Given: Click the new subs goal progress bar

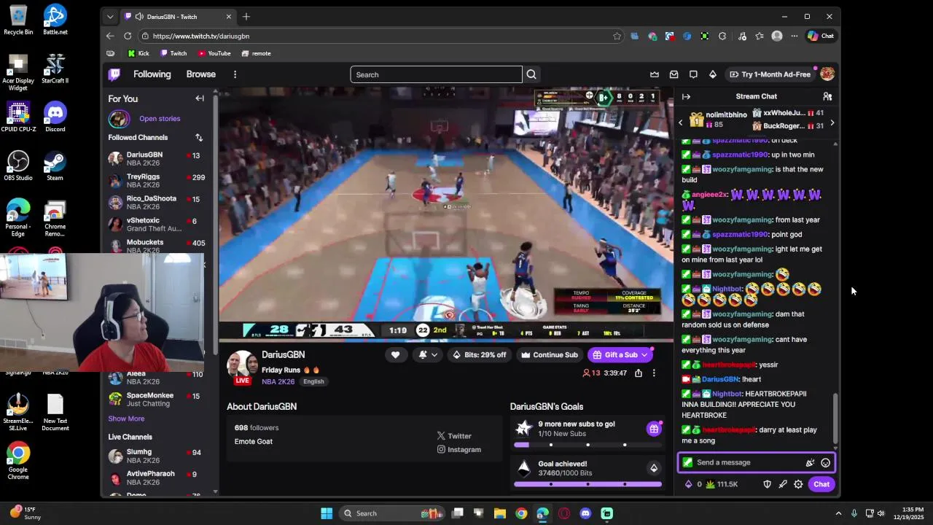Looking at the screenshot, I should click(587, 445).
